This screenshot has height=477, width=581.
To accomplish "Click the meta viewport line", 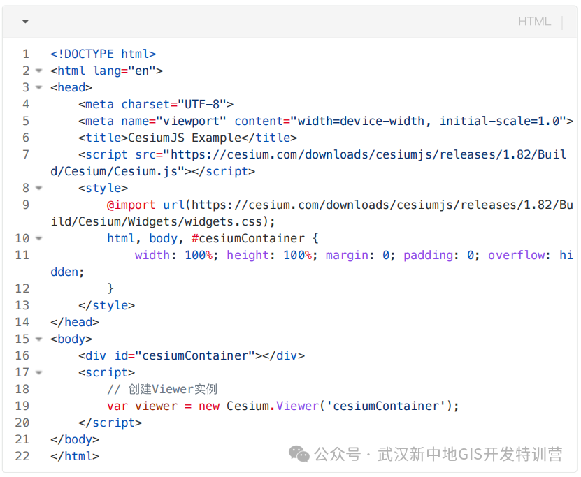I will (326, 121).
